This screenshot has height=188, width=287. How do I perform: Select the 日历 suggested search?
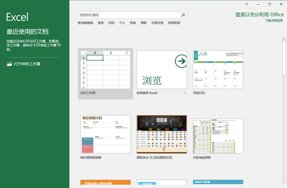111,23
